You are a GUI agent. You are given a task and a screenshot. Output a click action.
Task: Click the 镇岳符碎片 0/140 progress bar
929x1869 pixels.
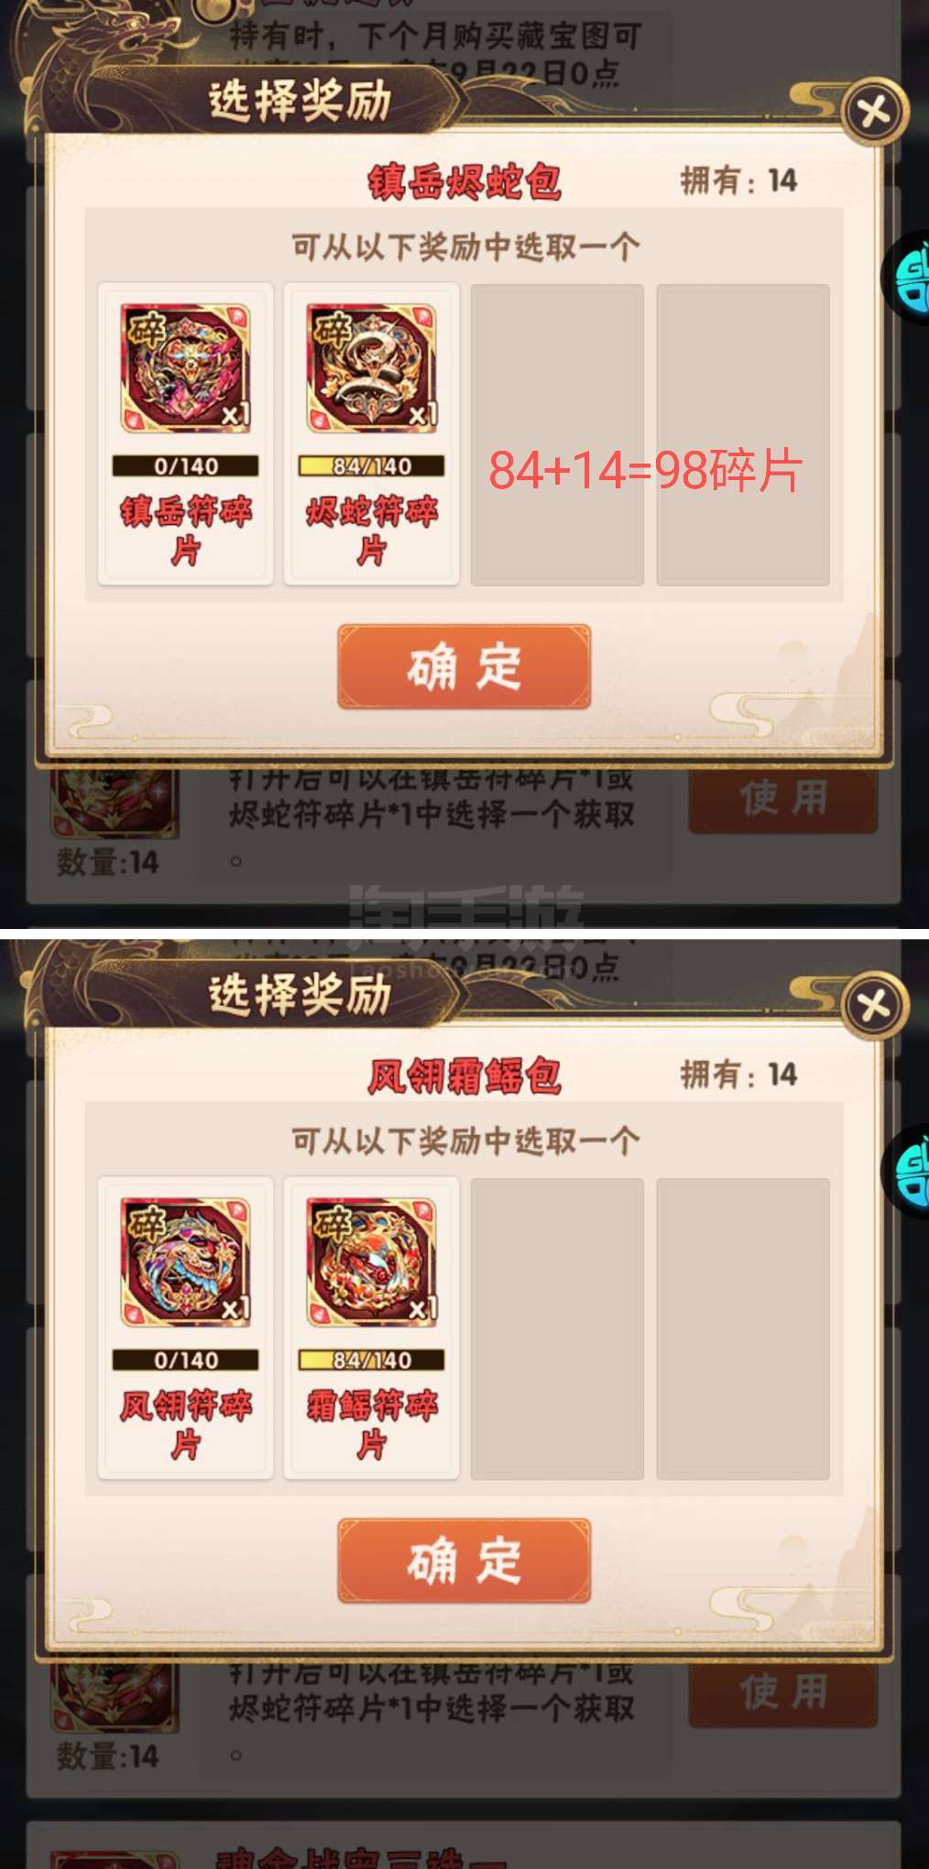point(186,465)
